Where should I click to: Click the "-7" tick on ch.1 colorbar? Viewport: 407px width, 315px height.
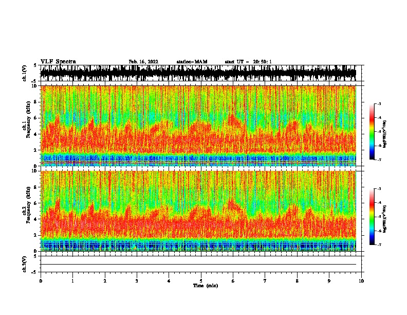(379, 160)
